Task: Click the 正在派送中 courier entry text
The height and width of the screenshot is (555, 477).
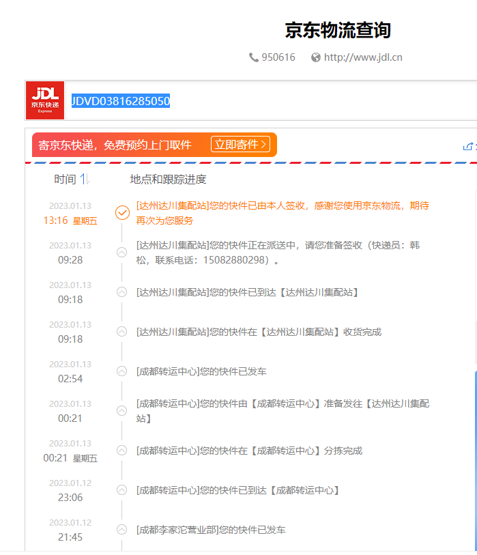Action: tap(278, 253)
